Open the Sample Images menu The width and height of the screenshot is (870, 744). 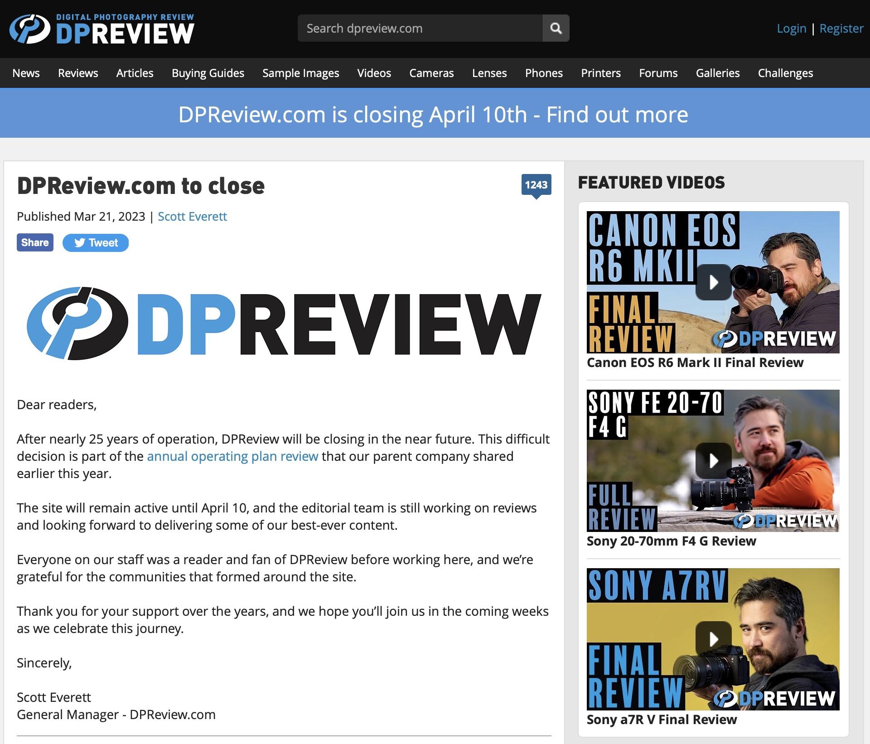[300, 73]
